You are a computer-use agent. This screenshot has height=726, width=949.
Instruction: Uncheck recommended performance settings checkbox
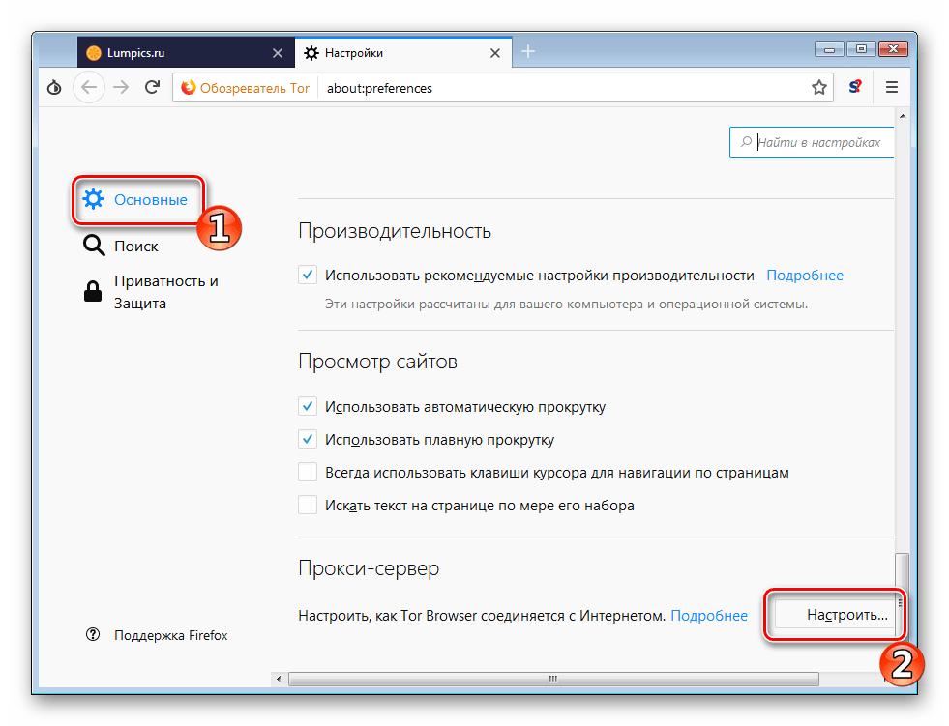pyautogui.click(x=308, y=276)
